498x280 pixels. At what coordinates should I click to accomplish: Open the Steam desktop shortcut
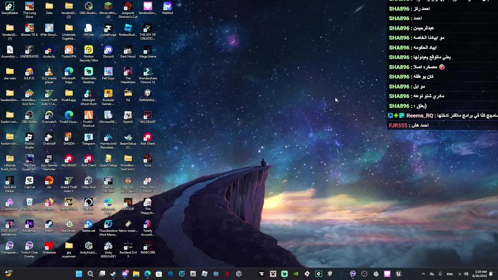[49, 226]
